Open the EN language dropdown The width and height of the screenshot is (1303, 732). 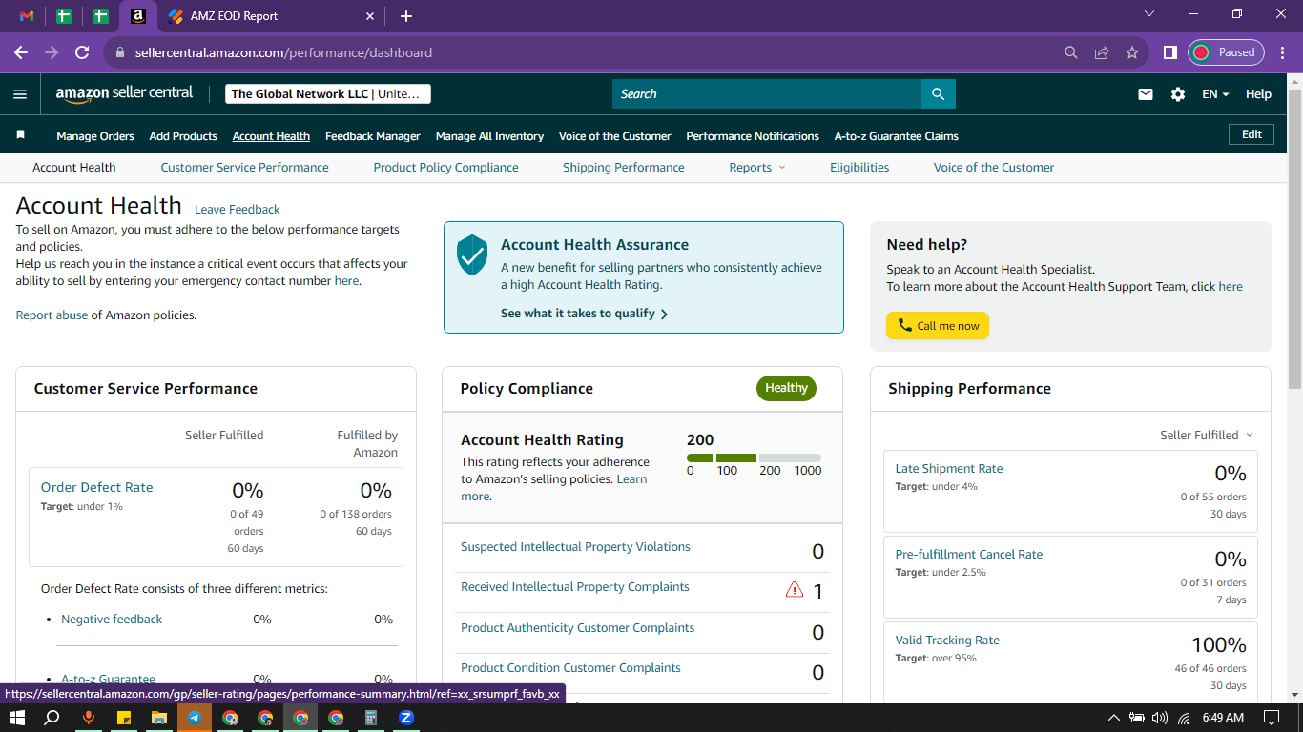(x=1215, y=94)
